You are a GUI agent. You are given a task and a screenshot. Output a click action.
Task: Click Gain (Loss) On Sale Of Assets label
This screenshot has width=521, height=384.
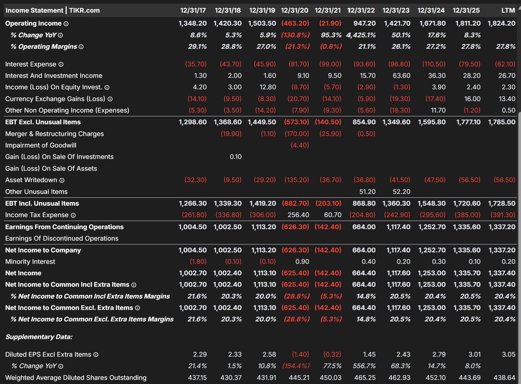[x=51, y=168]
